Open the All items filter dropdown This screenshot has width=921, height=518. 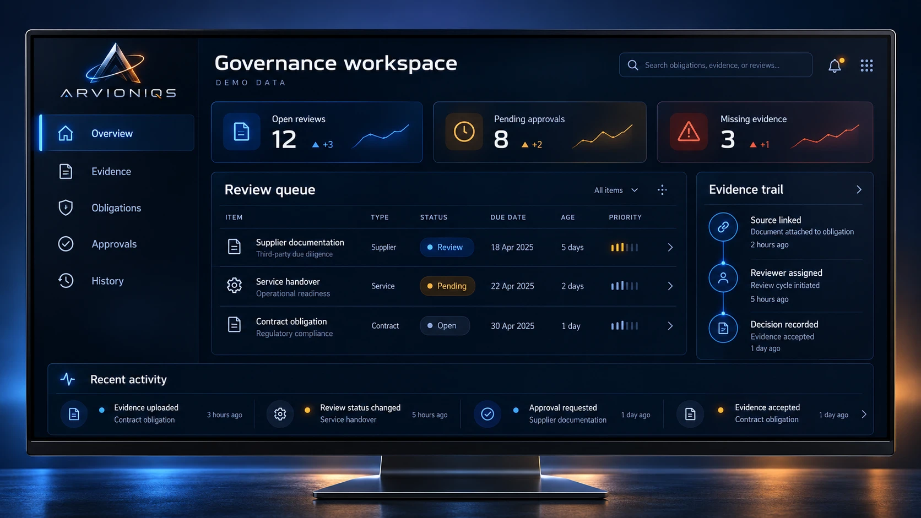(616, 190)
